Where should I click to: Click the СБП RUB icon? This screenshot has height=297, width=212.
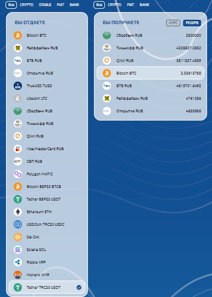point(18,162)
